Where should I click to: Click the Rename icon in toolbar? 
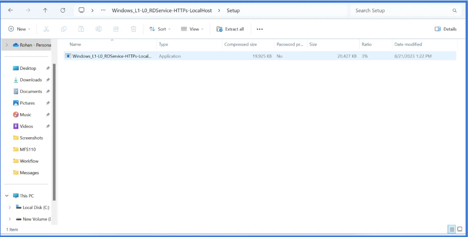click(98, 29)
